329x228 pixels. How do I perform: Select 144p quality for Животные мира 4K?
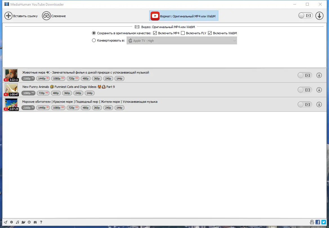[x=119, y=79]
